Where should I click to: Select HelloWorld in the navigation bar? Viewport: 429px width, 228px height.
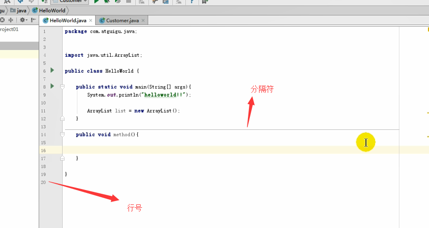pyautogui.click(x=49, y=11)
